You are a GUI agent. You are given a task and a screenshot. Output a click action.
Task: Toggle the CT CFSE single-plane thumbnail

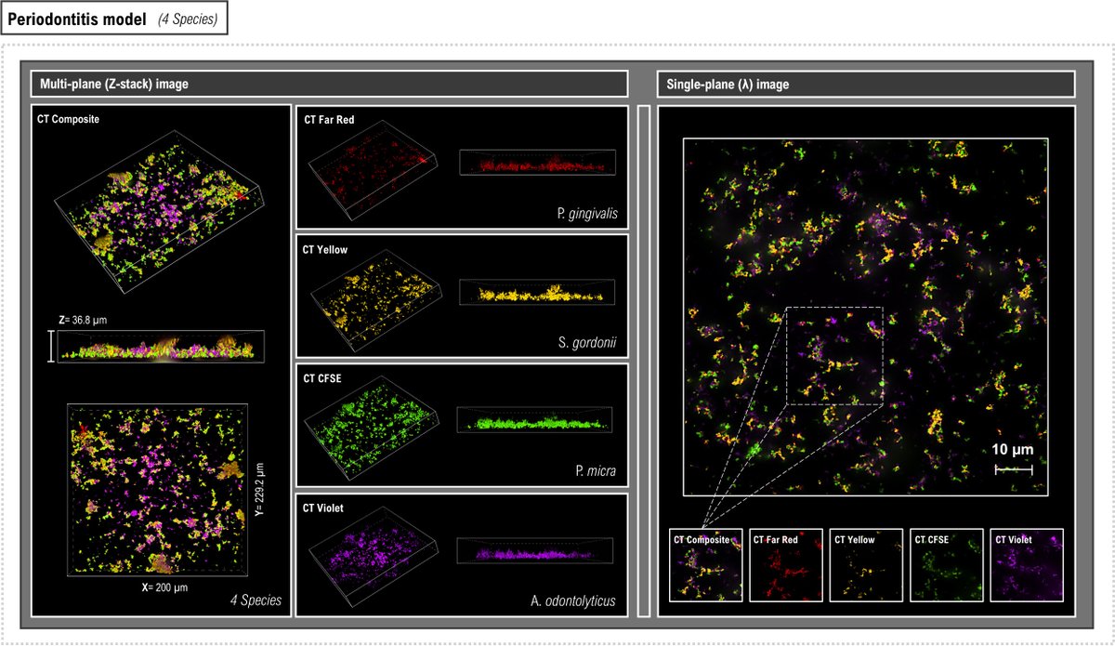point(947,567)
